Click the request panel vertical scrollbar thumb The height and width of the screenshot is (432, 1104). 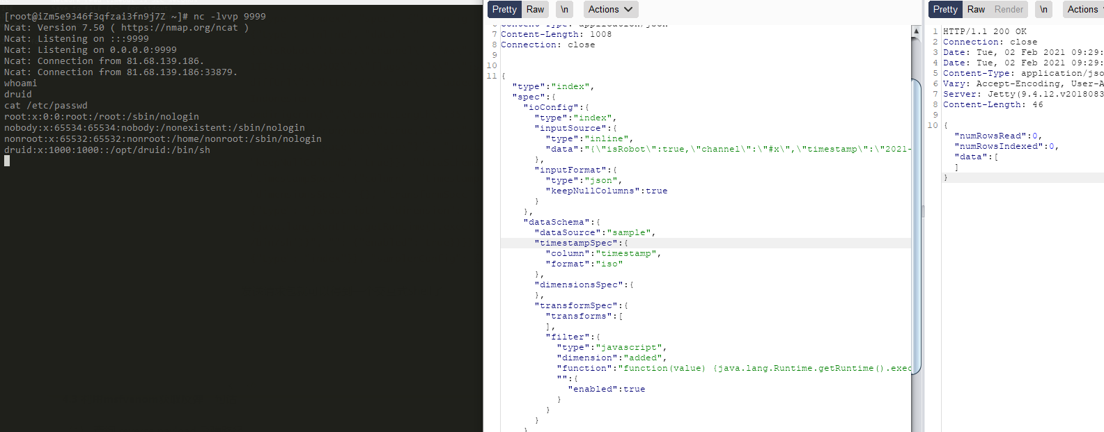(916, 226)
